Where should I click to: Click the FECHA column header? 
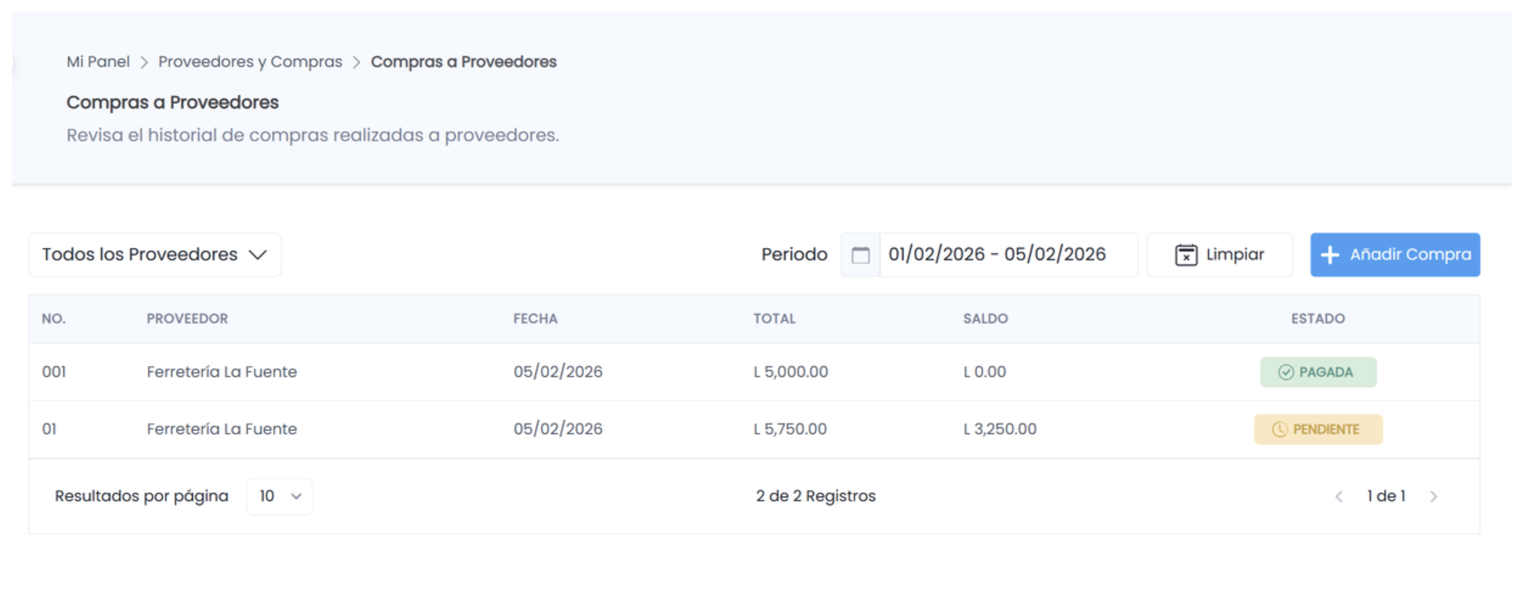click(535, 319)
